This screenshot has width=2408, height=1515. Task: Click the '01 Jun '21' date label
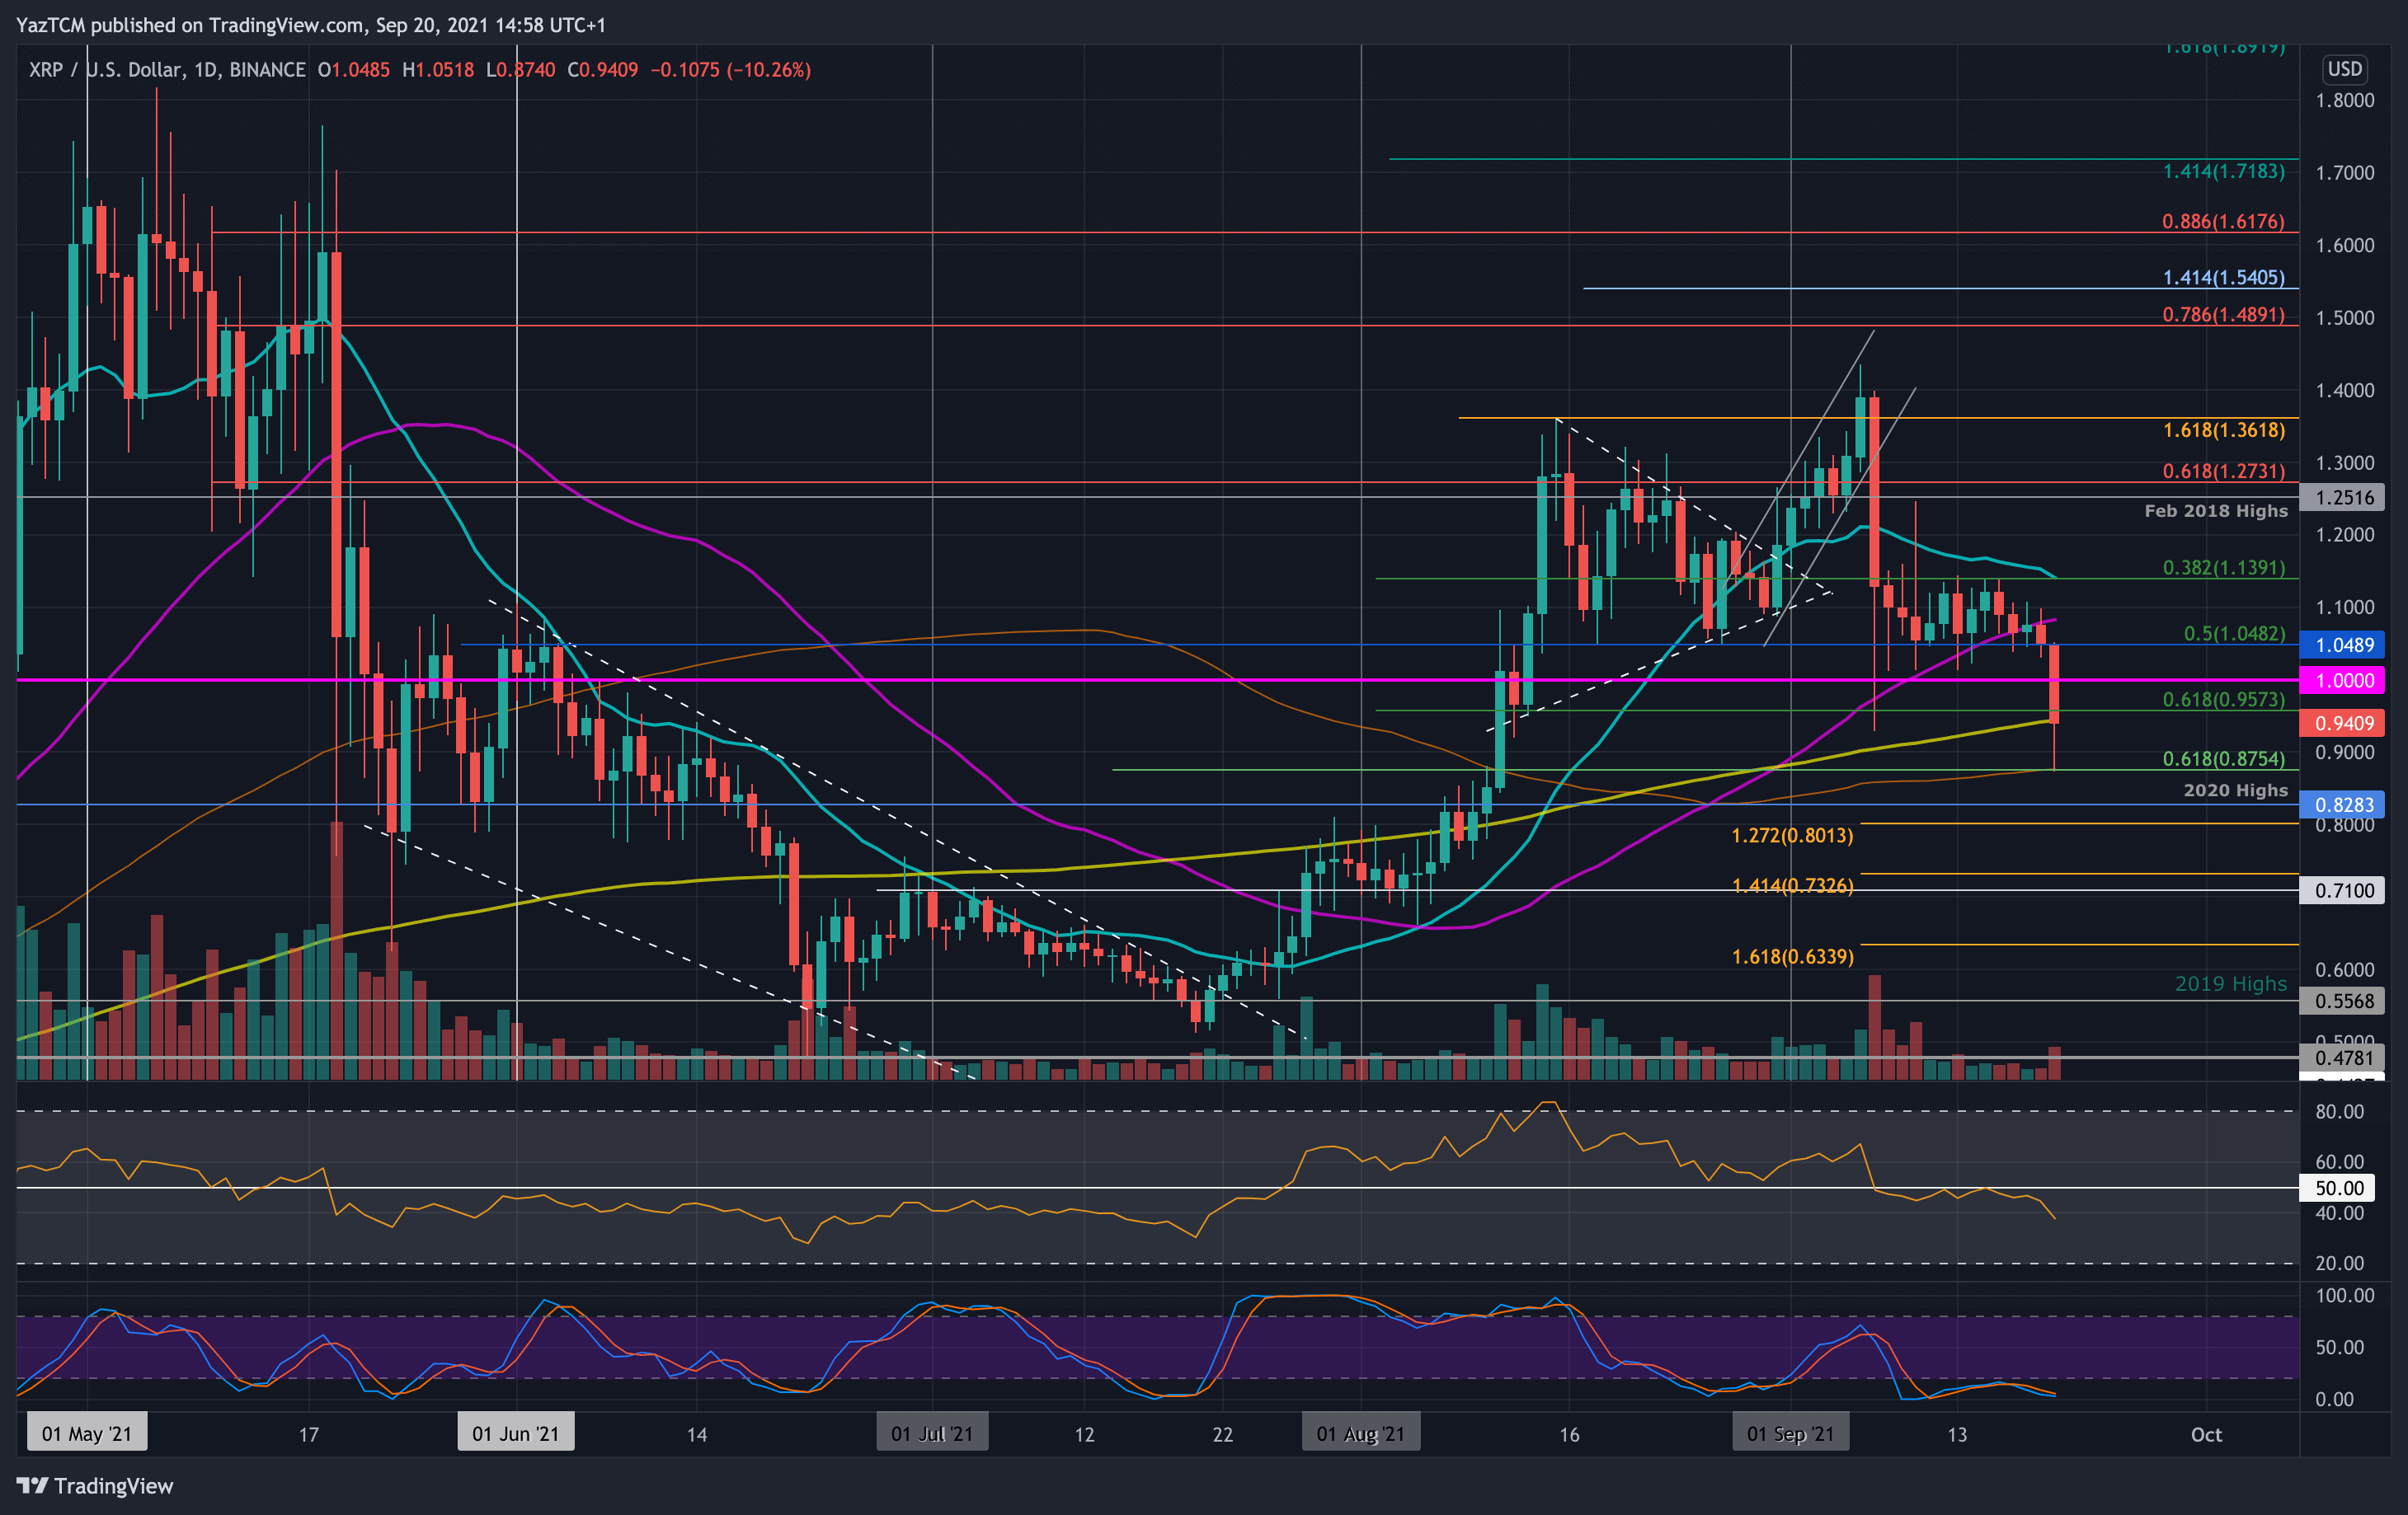[516, 1433]
